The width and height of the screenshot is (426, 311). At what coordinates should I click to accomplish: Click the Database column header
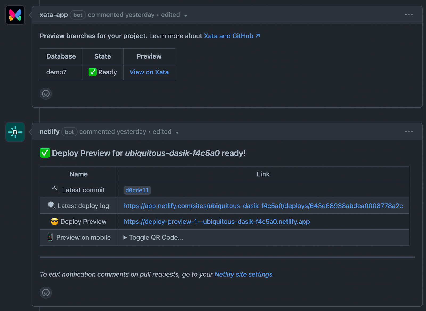pos(61,56)
